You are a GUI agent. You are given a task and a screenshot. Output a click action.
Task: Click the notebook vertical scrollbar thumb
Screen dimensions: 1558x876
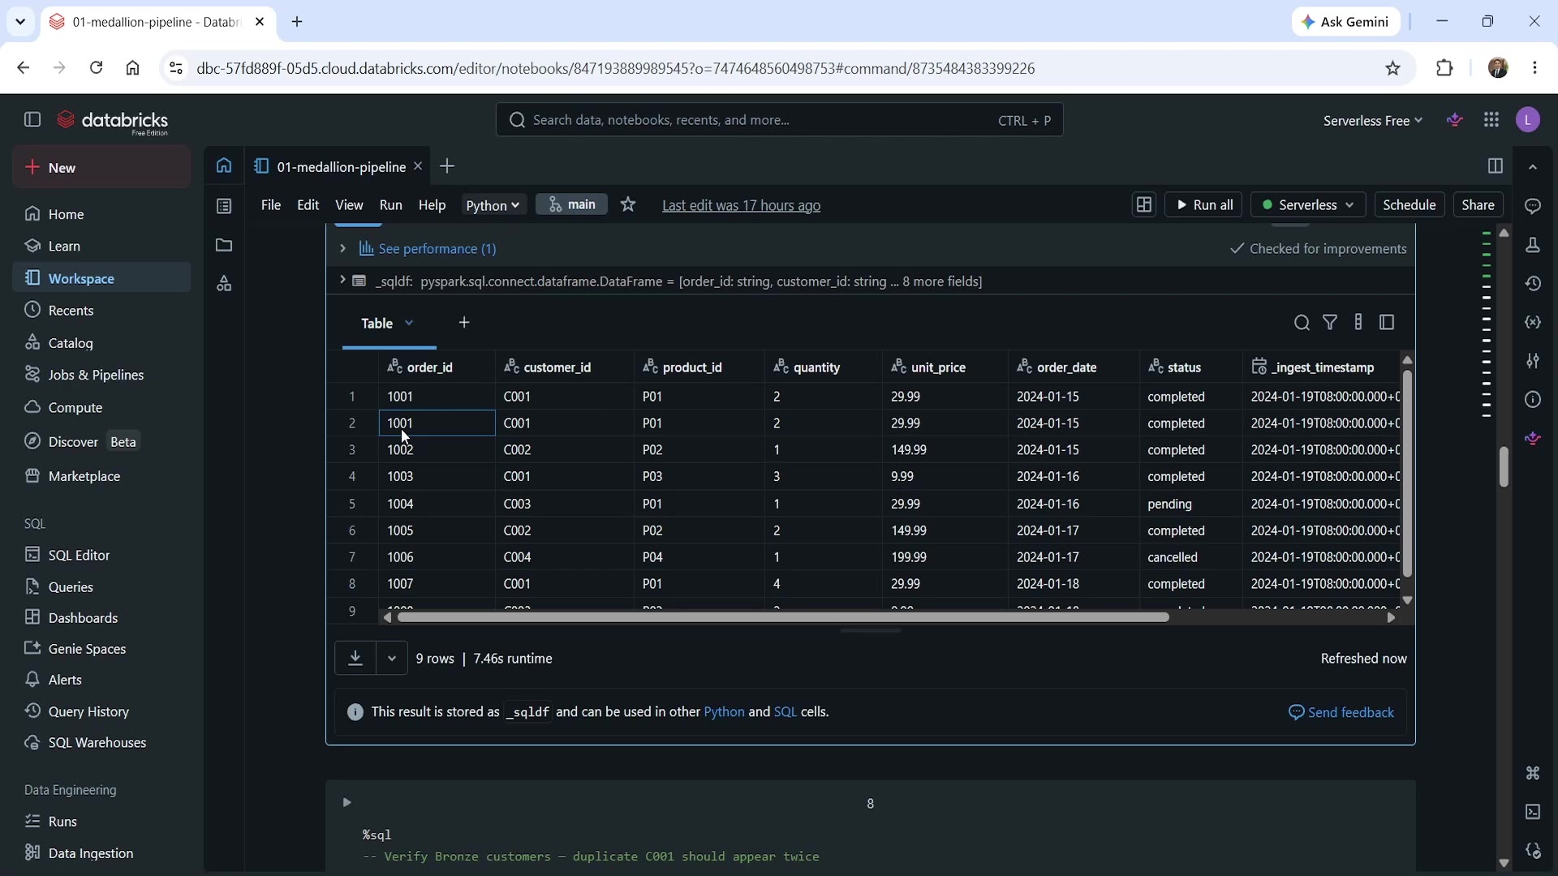[1504, 466]
